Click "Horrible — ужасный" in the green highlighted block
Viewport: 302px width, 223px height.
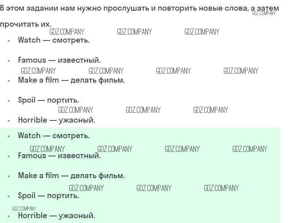[x=56, y=215]
